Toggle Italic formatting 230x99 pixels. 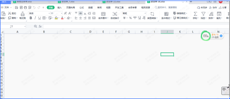pos(35,18)
